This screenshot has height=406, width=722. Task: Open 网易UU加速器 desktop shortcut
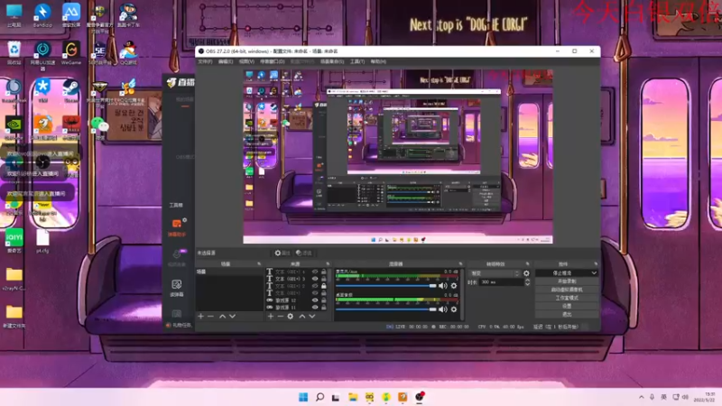click(x=42, y=56)
